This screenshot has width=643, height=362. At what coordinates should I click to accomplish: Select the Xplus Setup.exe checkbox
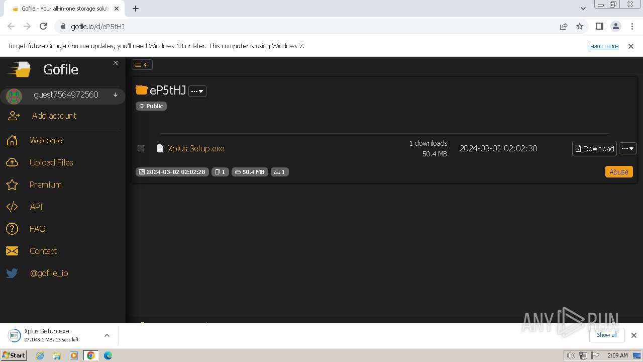coord(141,148)
